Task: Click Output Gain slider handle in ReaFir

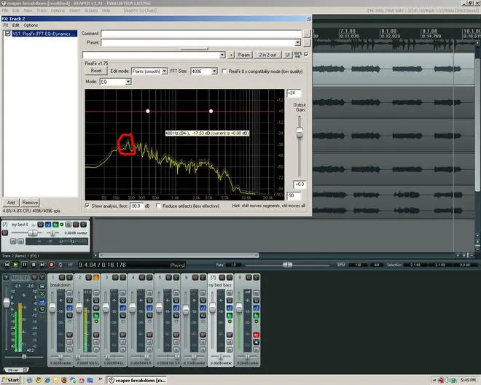Action: (300, 132)
